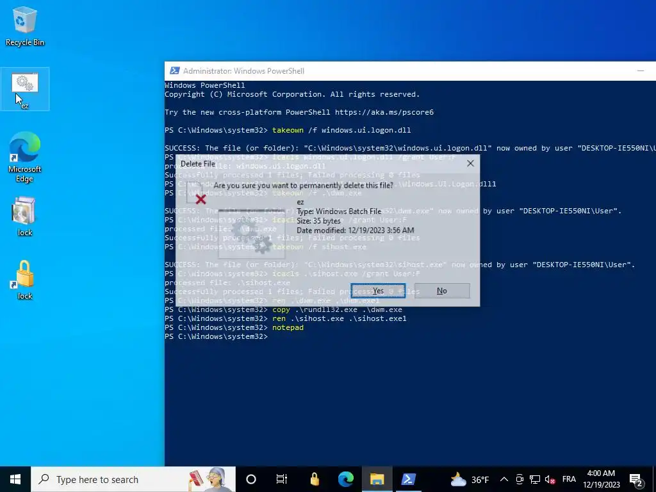Show hidden system tray icons
This screenshot has width=656, height=492.
pos(504,479)
